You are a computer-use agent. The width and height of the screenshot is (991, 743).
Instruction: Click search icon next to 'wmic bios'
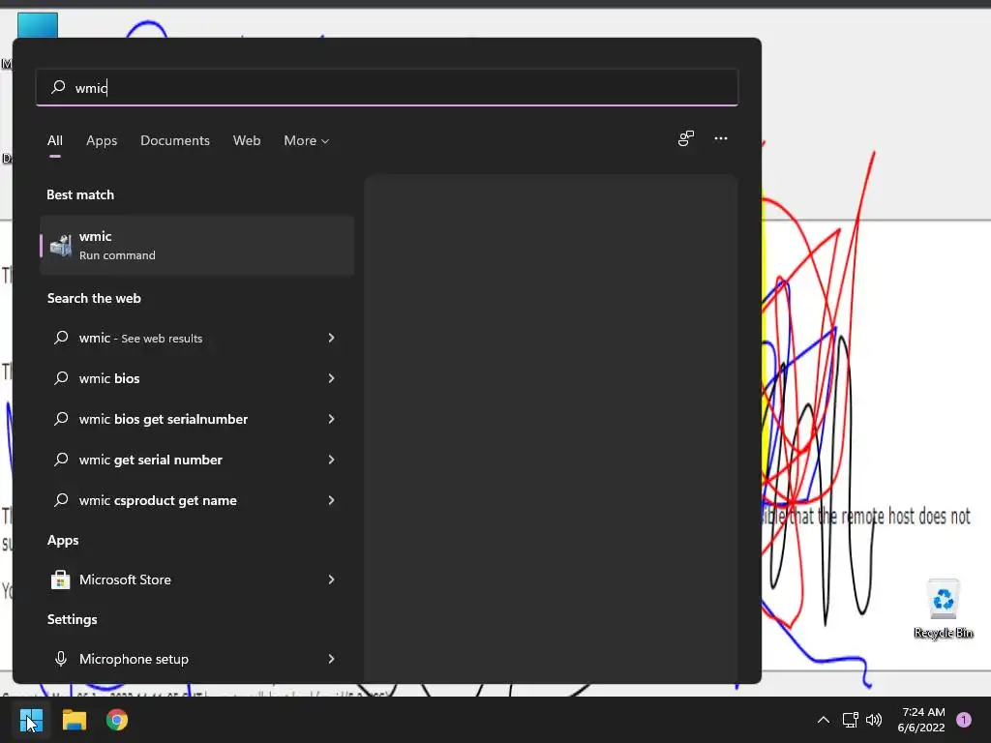point(61,378)
